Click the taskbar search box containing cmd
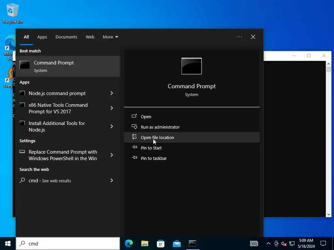This screenshot has width=334, height=250. [68, 243]
